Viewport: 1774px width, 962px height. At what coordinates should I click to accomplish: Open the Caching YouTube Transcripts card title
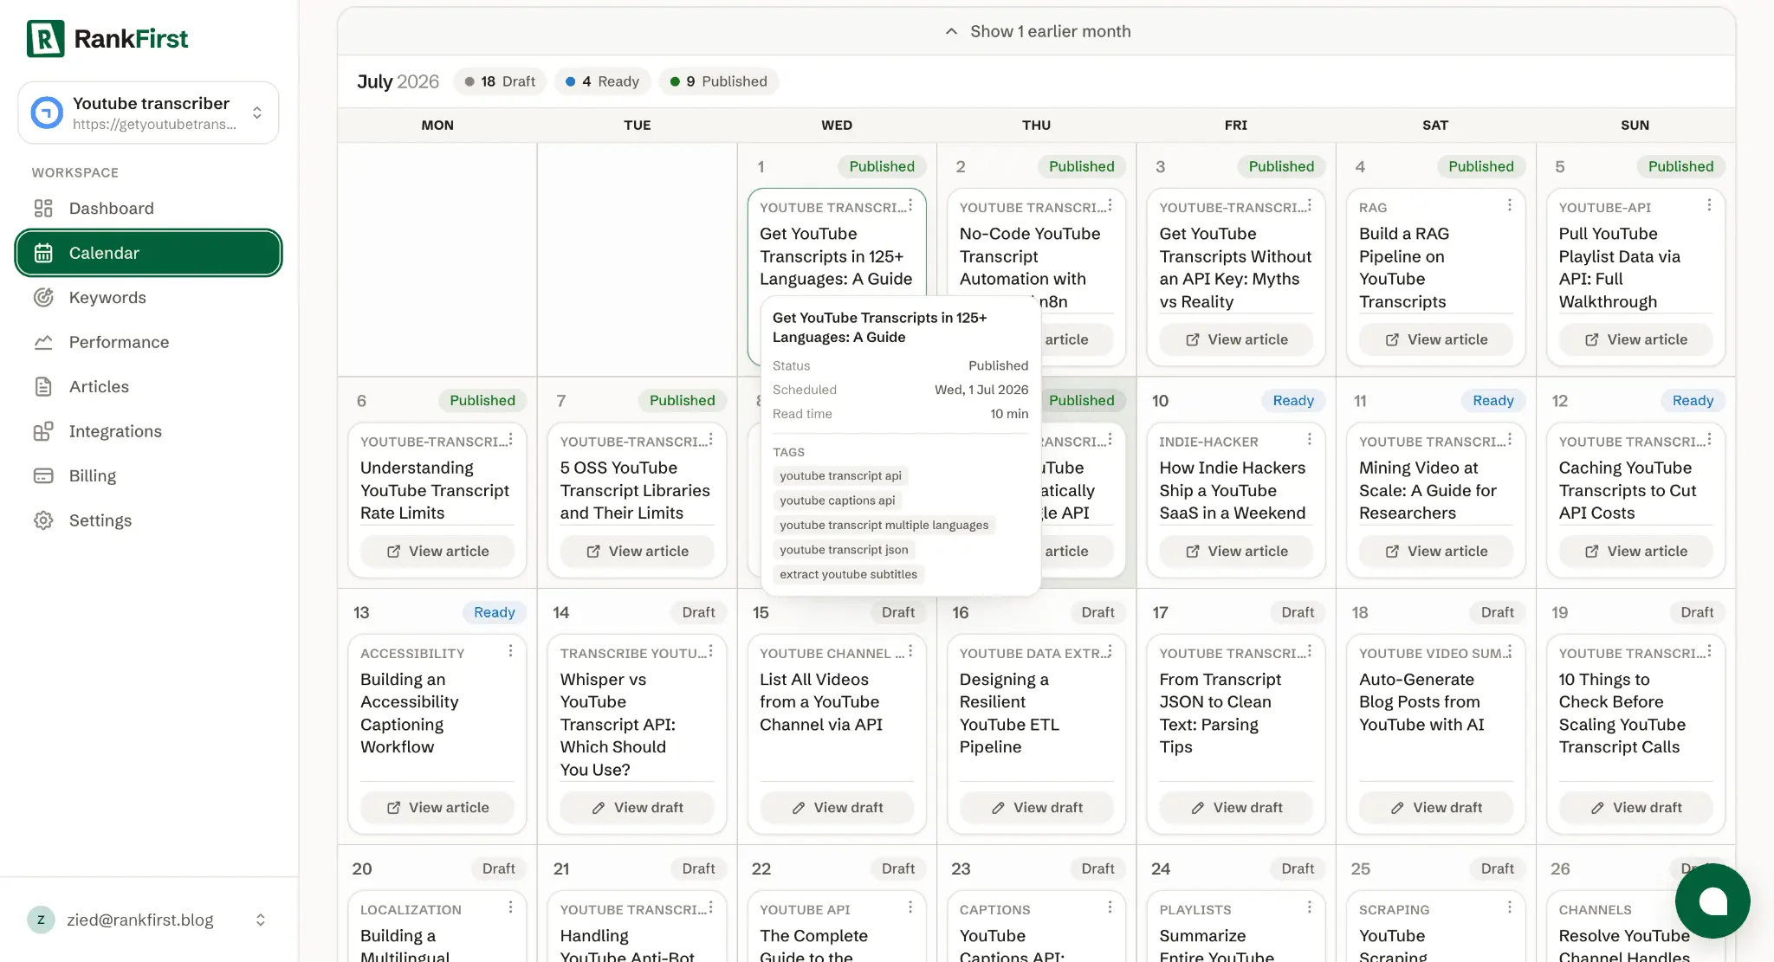pyautogui.click(x=1627, y=490)
